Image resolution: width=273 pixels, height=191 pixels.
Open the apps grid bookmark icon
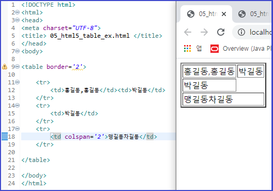click(x=187, y=49)
